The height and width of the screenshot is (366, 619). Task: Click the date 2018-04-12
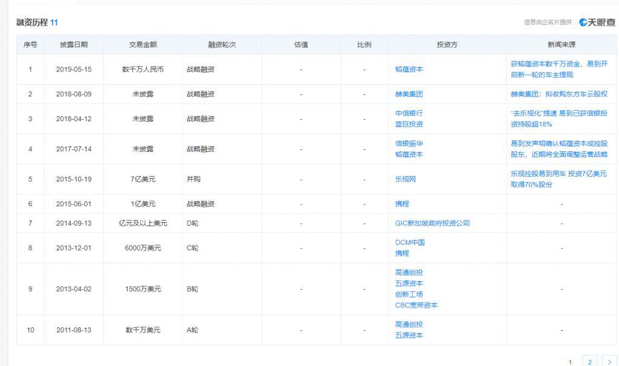[x=74, y=119]
